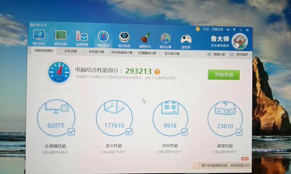Click the gold medal icon in title bar
The image size is (291, 174).
pyautogui.click(x=198, y=29)
